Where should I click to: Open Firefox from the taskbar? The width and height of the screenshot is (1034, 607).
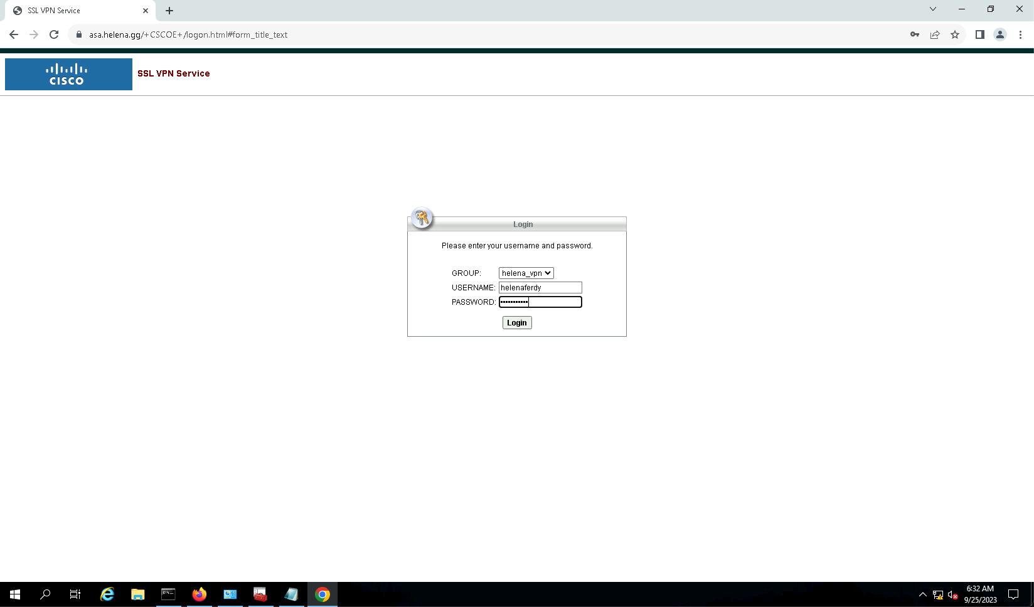coord(200,594)
